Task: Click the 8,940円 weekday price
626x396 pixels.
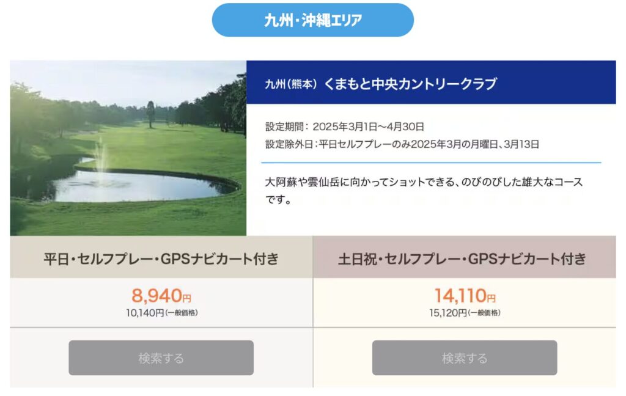Action: click(161, 296)
